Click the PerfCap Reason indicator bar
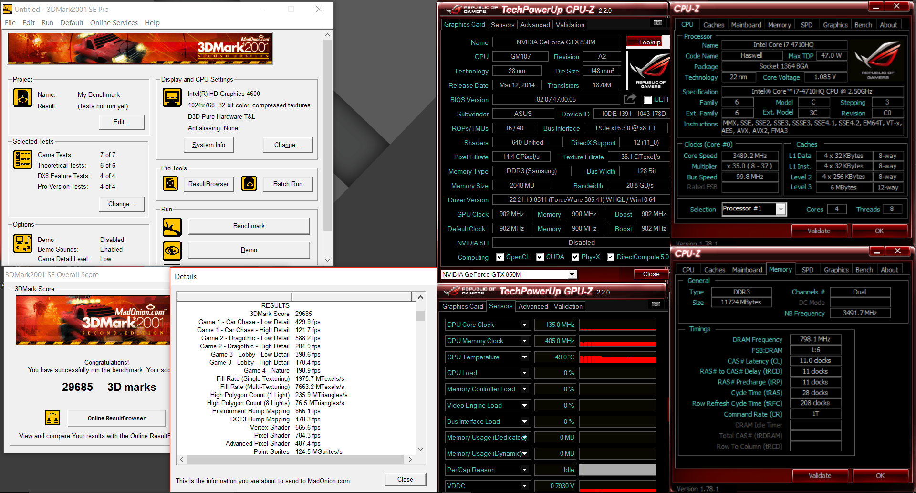 [x=617, y=470]
